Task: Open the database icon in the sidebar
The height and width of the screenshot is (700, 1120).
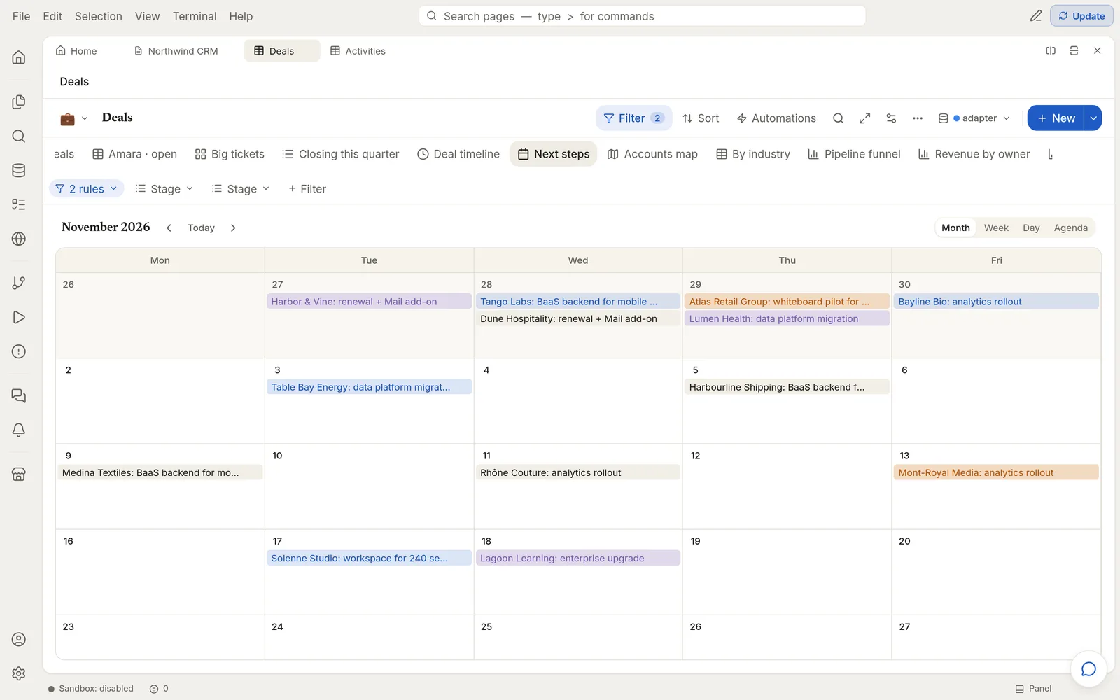Action: coord(19,170)
